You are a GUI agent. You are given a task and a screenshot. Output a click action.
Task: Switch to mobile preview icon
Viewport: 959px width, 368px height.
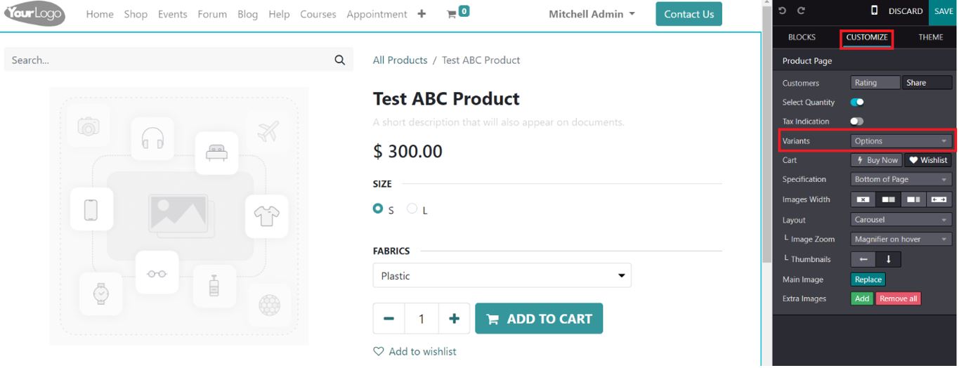875,11
